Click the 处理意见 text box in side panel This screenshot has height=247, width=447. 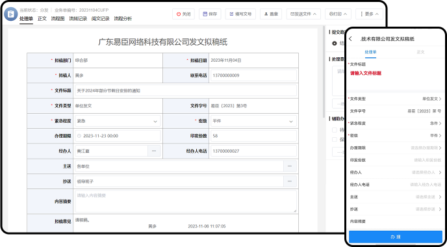pyautogui.click(x=339, y=81)
